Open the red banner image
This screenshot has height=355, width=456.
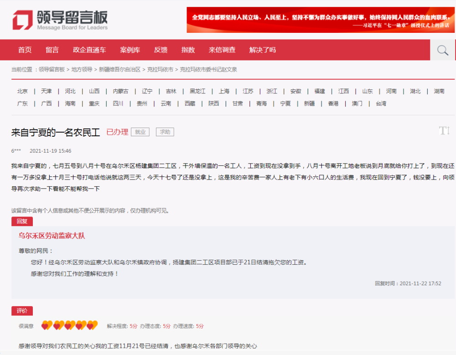[321, 20]
